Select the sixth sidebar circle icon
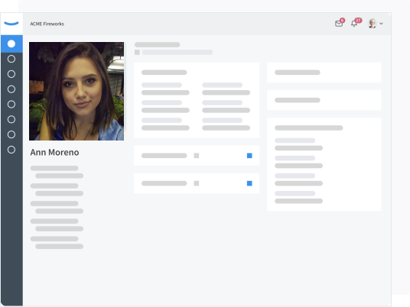410x307 pixels. pyautogui.click(x=11, y=119)
